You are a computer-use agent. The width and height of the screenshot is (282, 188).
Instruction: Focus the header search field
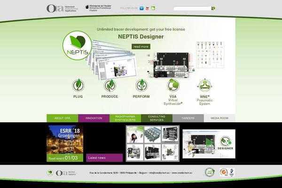click(192, 8)
